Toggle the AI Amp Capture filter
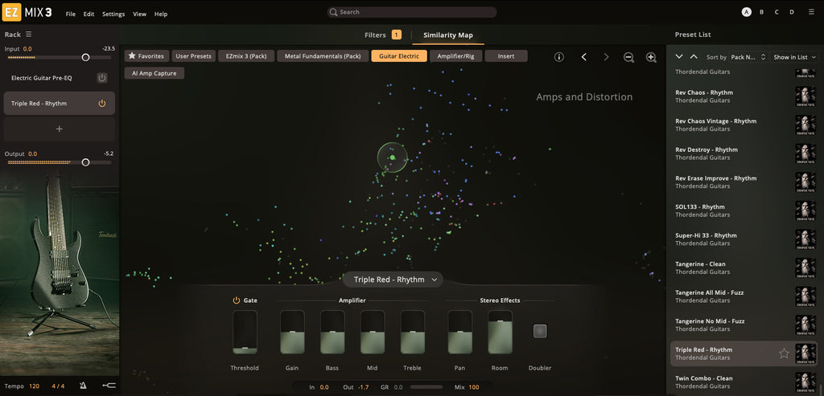 click(x=154, y=73)
